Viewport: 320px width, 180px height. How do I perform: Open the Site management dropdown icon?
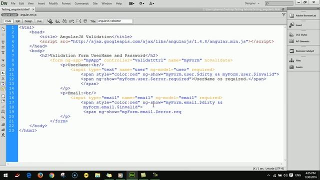(151, 3)
